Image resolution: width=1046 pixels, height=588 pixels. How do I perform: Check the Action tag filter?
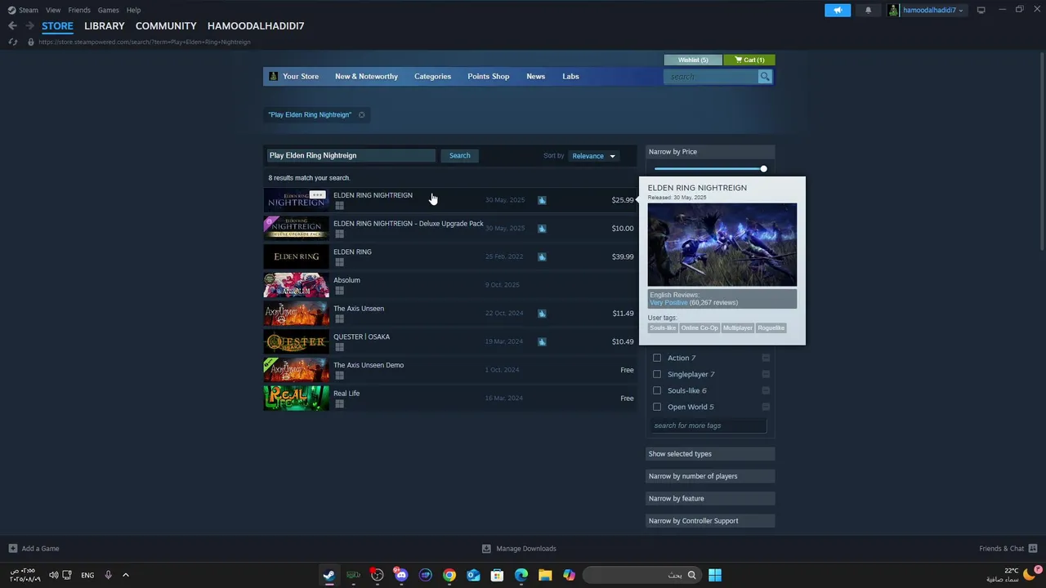(657, 358)
